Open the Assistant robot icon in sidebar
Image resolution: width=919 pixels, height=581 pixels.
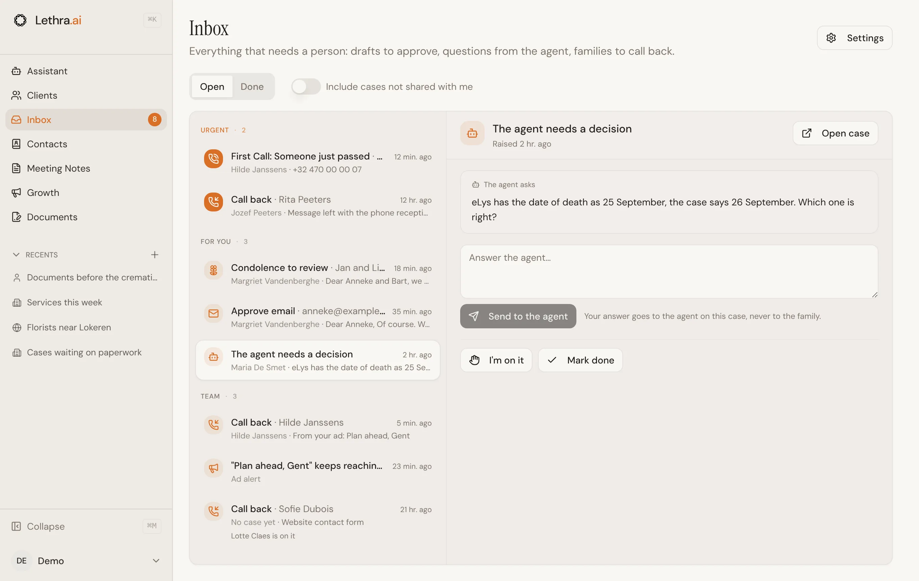tap(16, 71)
